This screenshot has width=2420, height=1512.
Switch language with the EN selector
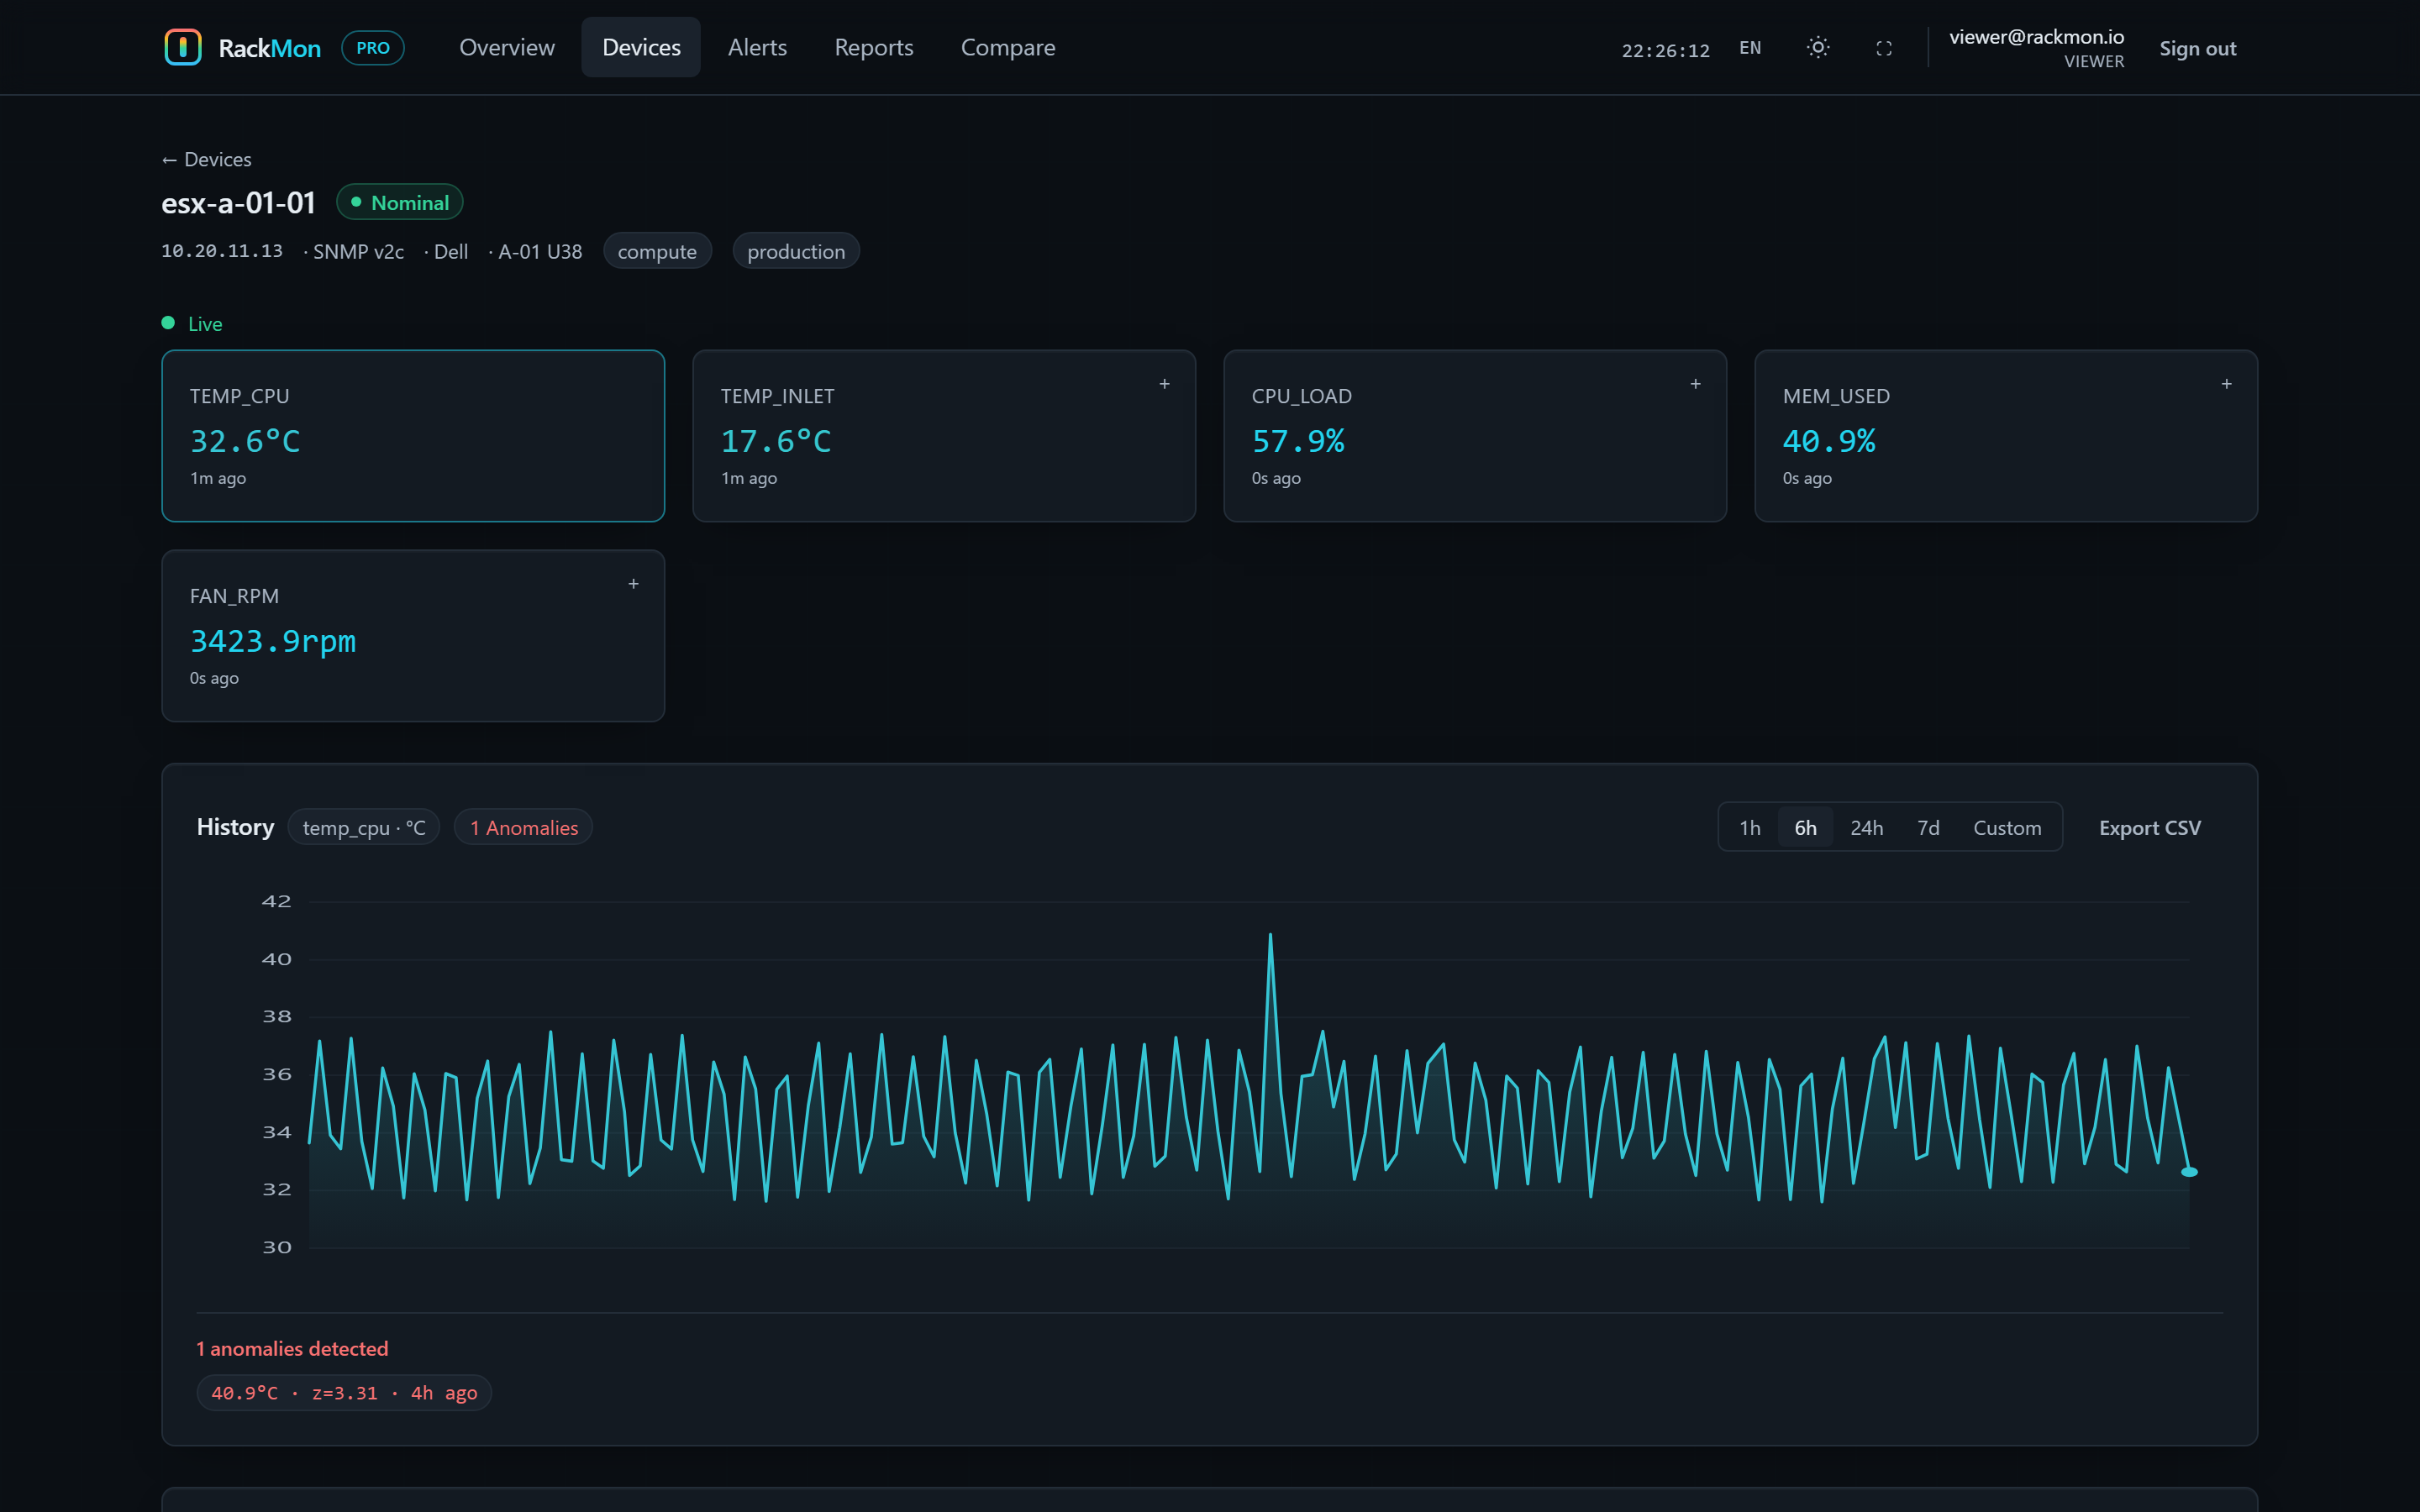(1750, 48)
